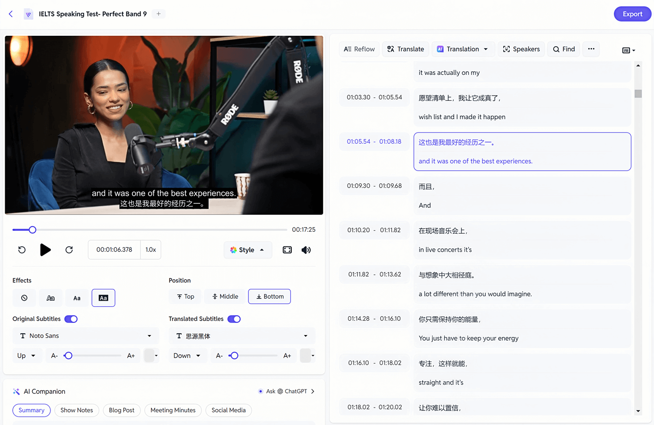Select the Social Media tab
This screenshot has width=654, height=425.
coord(229,410)
